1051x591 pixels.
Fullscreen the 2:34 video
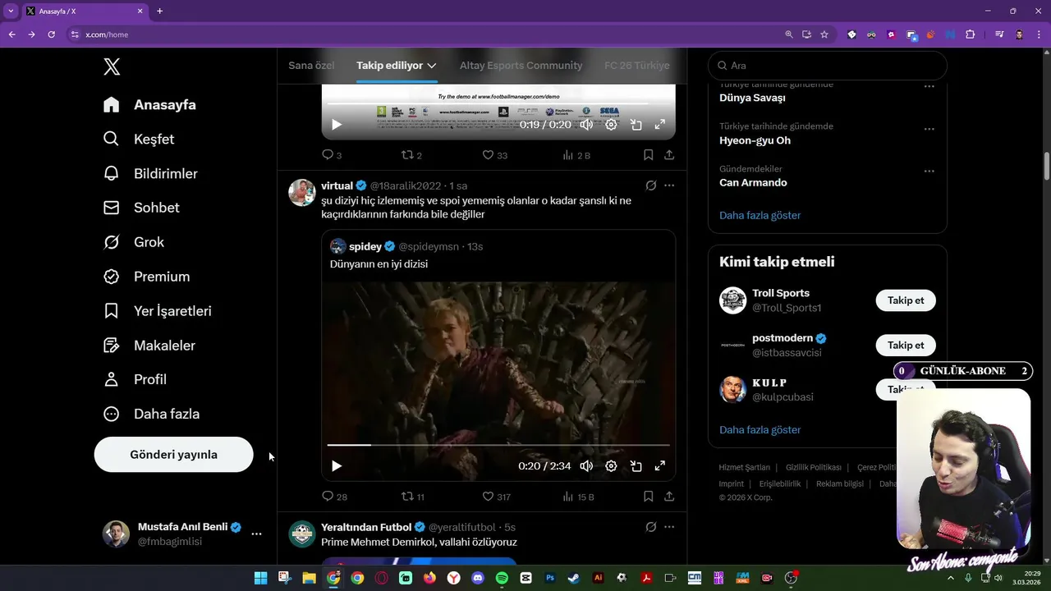coord(659,465)
